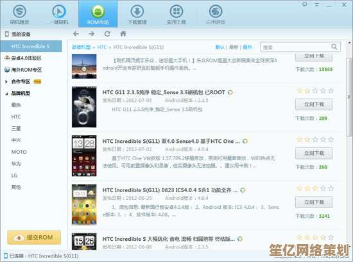The height and width of the screenshot is (262, 353).
Task: Expand the 合作专区 tree section
Action: (x=6, y=81)
